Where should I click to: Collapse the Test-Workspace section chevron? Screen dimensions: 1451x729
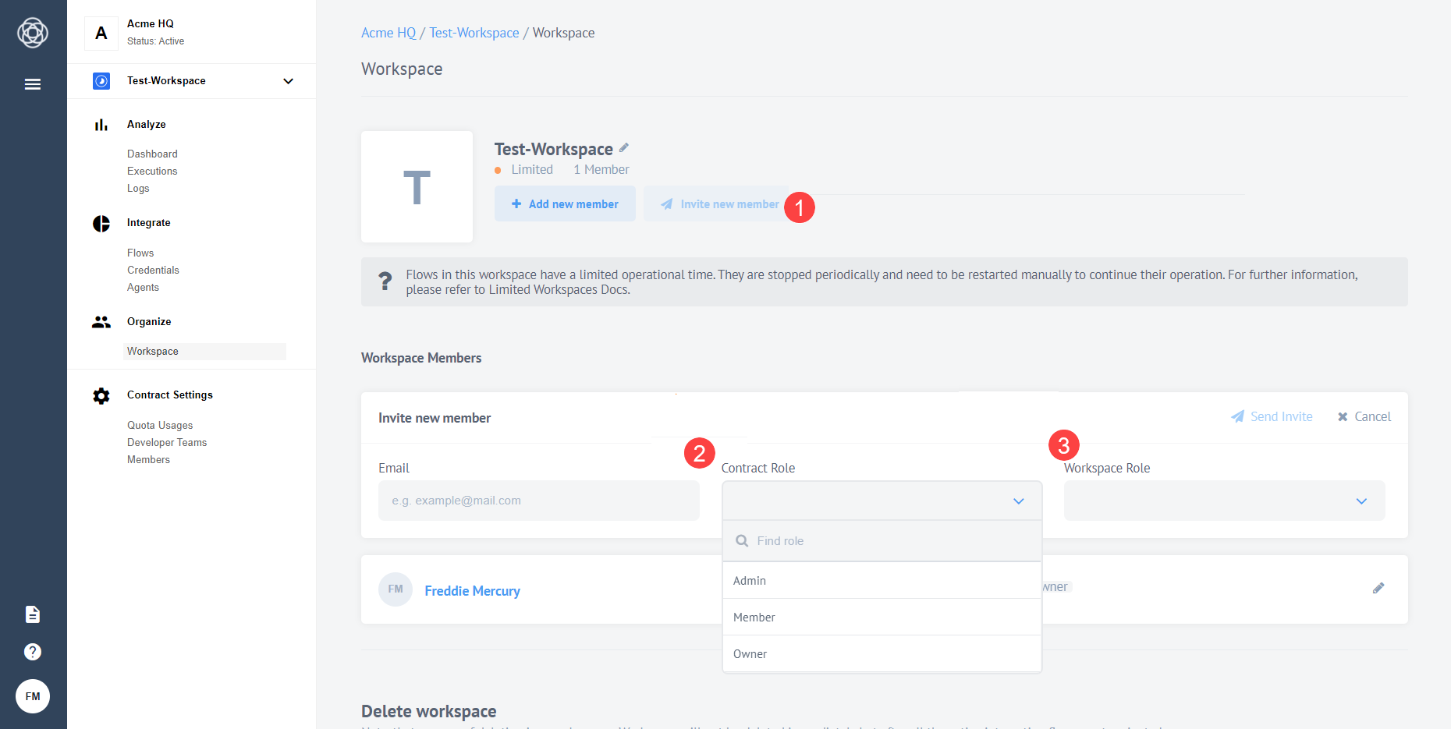point(288,80)
